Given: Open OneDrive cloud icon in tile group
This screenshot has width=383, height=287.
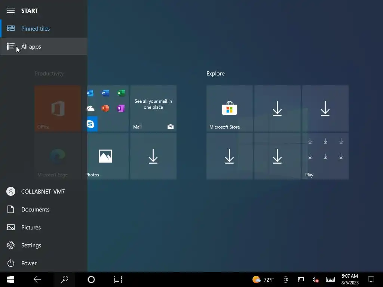Looking at the screenshot, I should coord(91,108).
